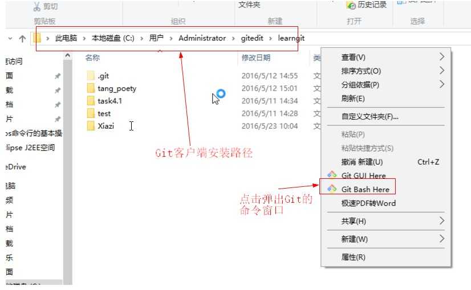This screenshot has width=471, height=290.
Task: Expand the 排序方式(O) submenu arrow
Action: point(441,71)
